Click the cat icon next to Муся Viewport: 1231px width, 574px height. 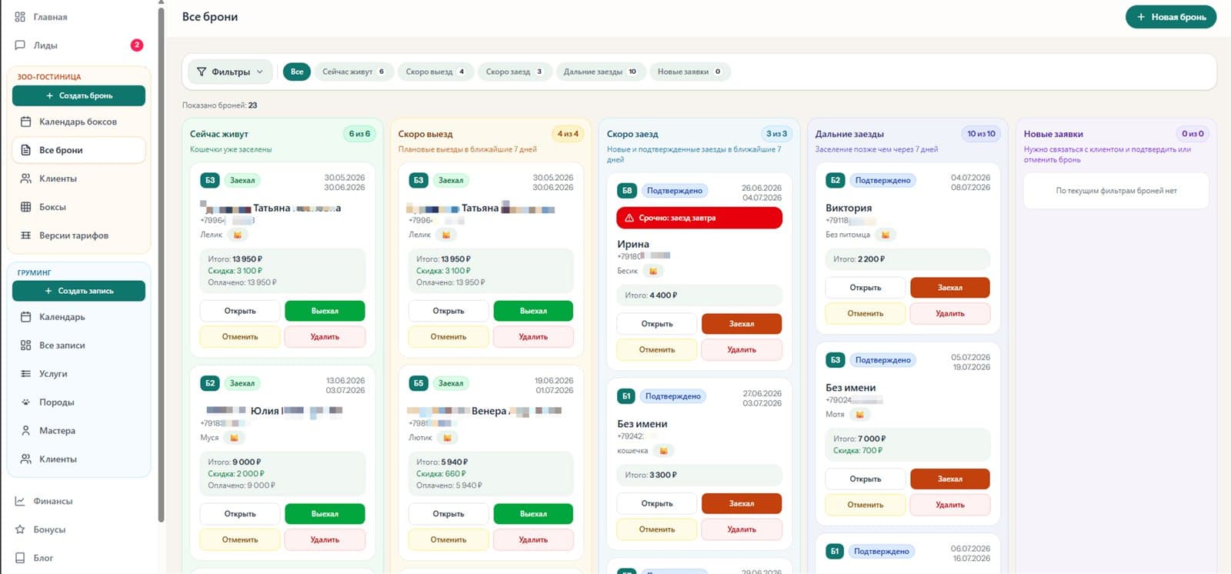click(x=234, y=438)
